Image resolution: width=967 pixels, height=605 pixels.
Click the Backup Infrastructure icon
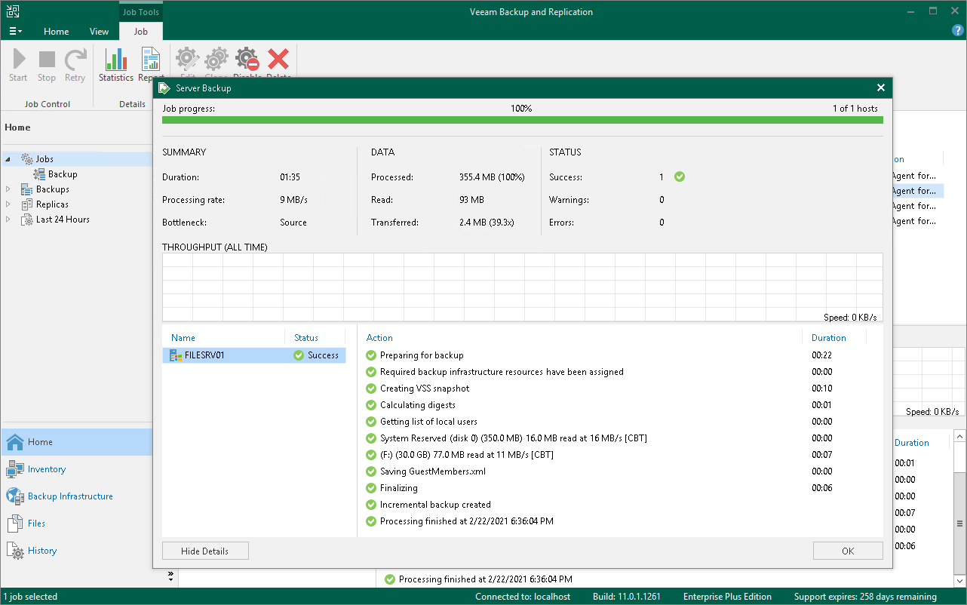click(15, 496)
